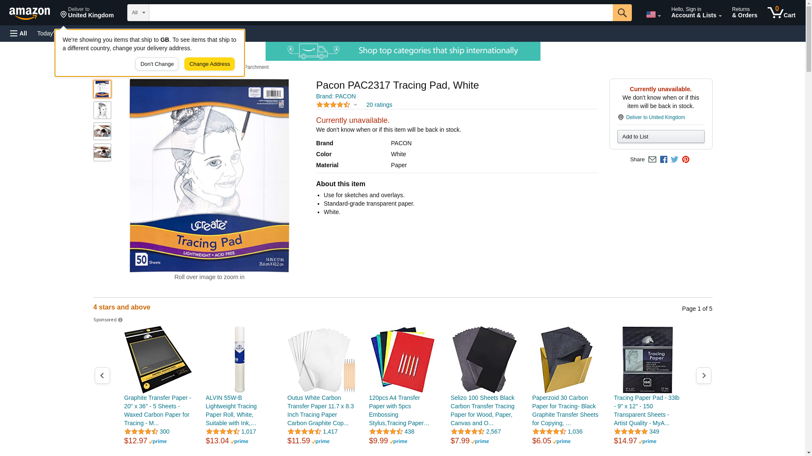Share product on Twitter icon
This screenshot has width=812, height=456.
coord(675,160)
